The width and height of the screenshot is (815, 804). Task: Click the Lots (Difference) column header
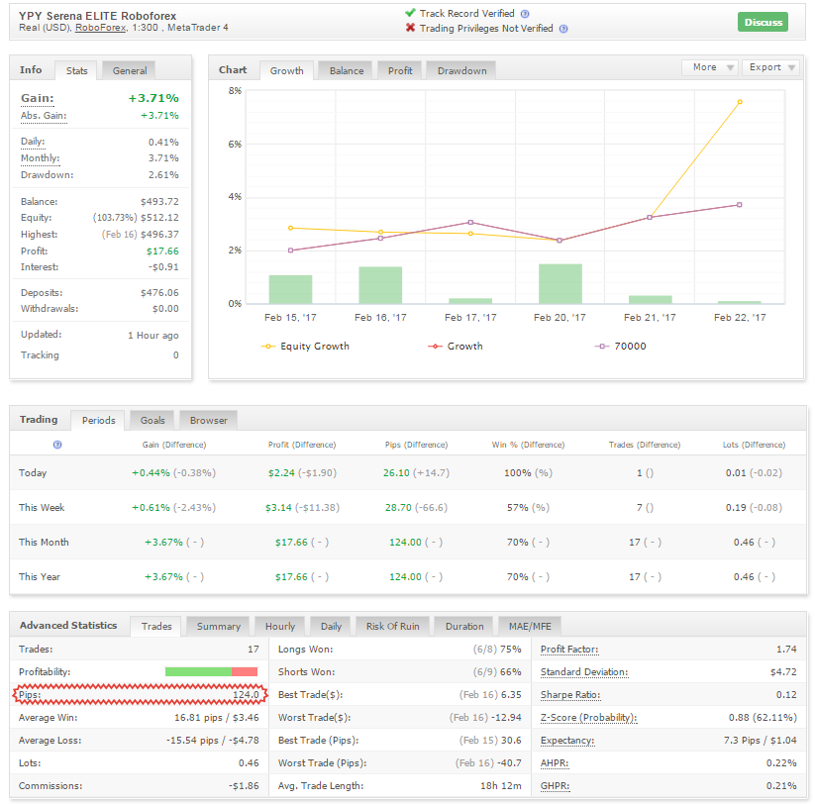tap(755, 445)
